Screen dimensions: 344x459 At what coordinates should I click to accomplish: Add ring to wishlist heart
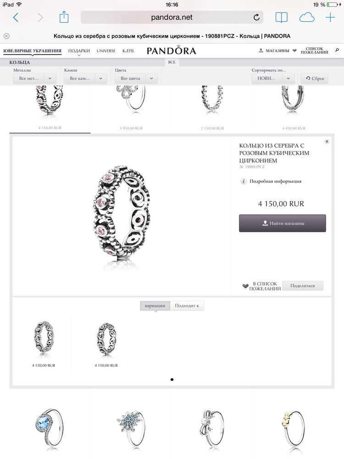point(245,286)
